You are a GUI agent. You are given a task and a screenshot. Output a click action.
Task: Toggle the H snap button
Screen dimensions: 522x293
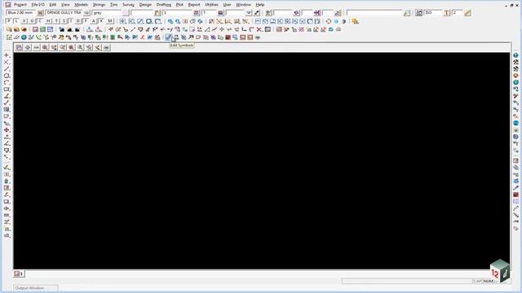(x=48, y=21)
